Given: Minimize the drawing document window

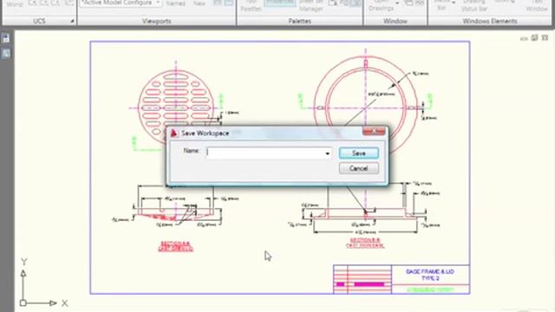Looking at the screenshot, I should pos(524,38).
